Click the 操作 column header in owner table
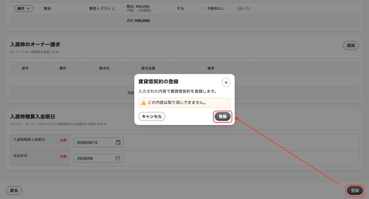Image resolution: width=369 pixels, height=199 pixels. pyautogui.click(x=25, y=69)
